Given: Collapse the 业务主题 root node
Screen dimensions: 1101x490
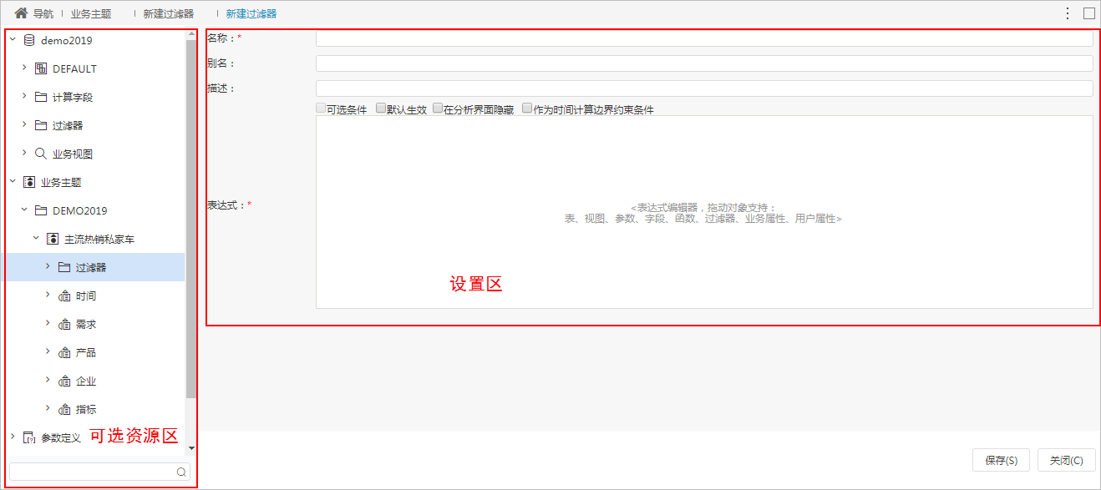Looking at the screenshot, I should (13, 181).
